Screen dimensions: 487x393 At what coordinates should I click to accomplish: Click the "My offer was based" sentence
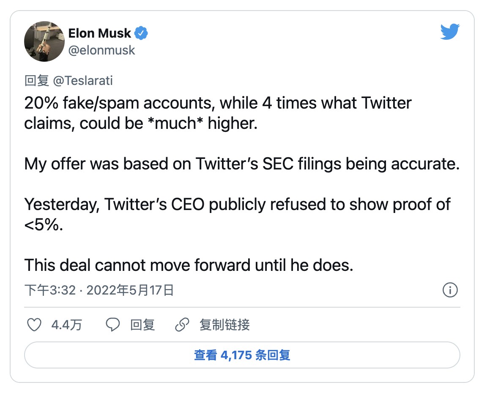[x=242, y=164]
